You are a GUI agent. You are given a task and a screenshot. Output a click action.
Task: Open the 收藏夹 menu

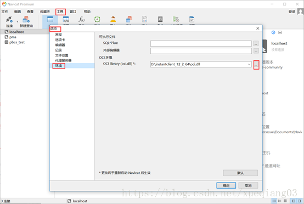pos(45,12)
